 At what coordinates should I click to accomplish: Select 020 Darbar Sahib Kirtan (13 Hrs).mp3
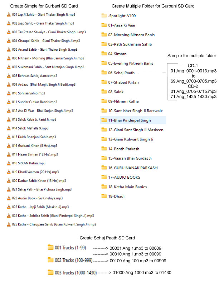39,181
